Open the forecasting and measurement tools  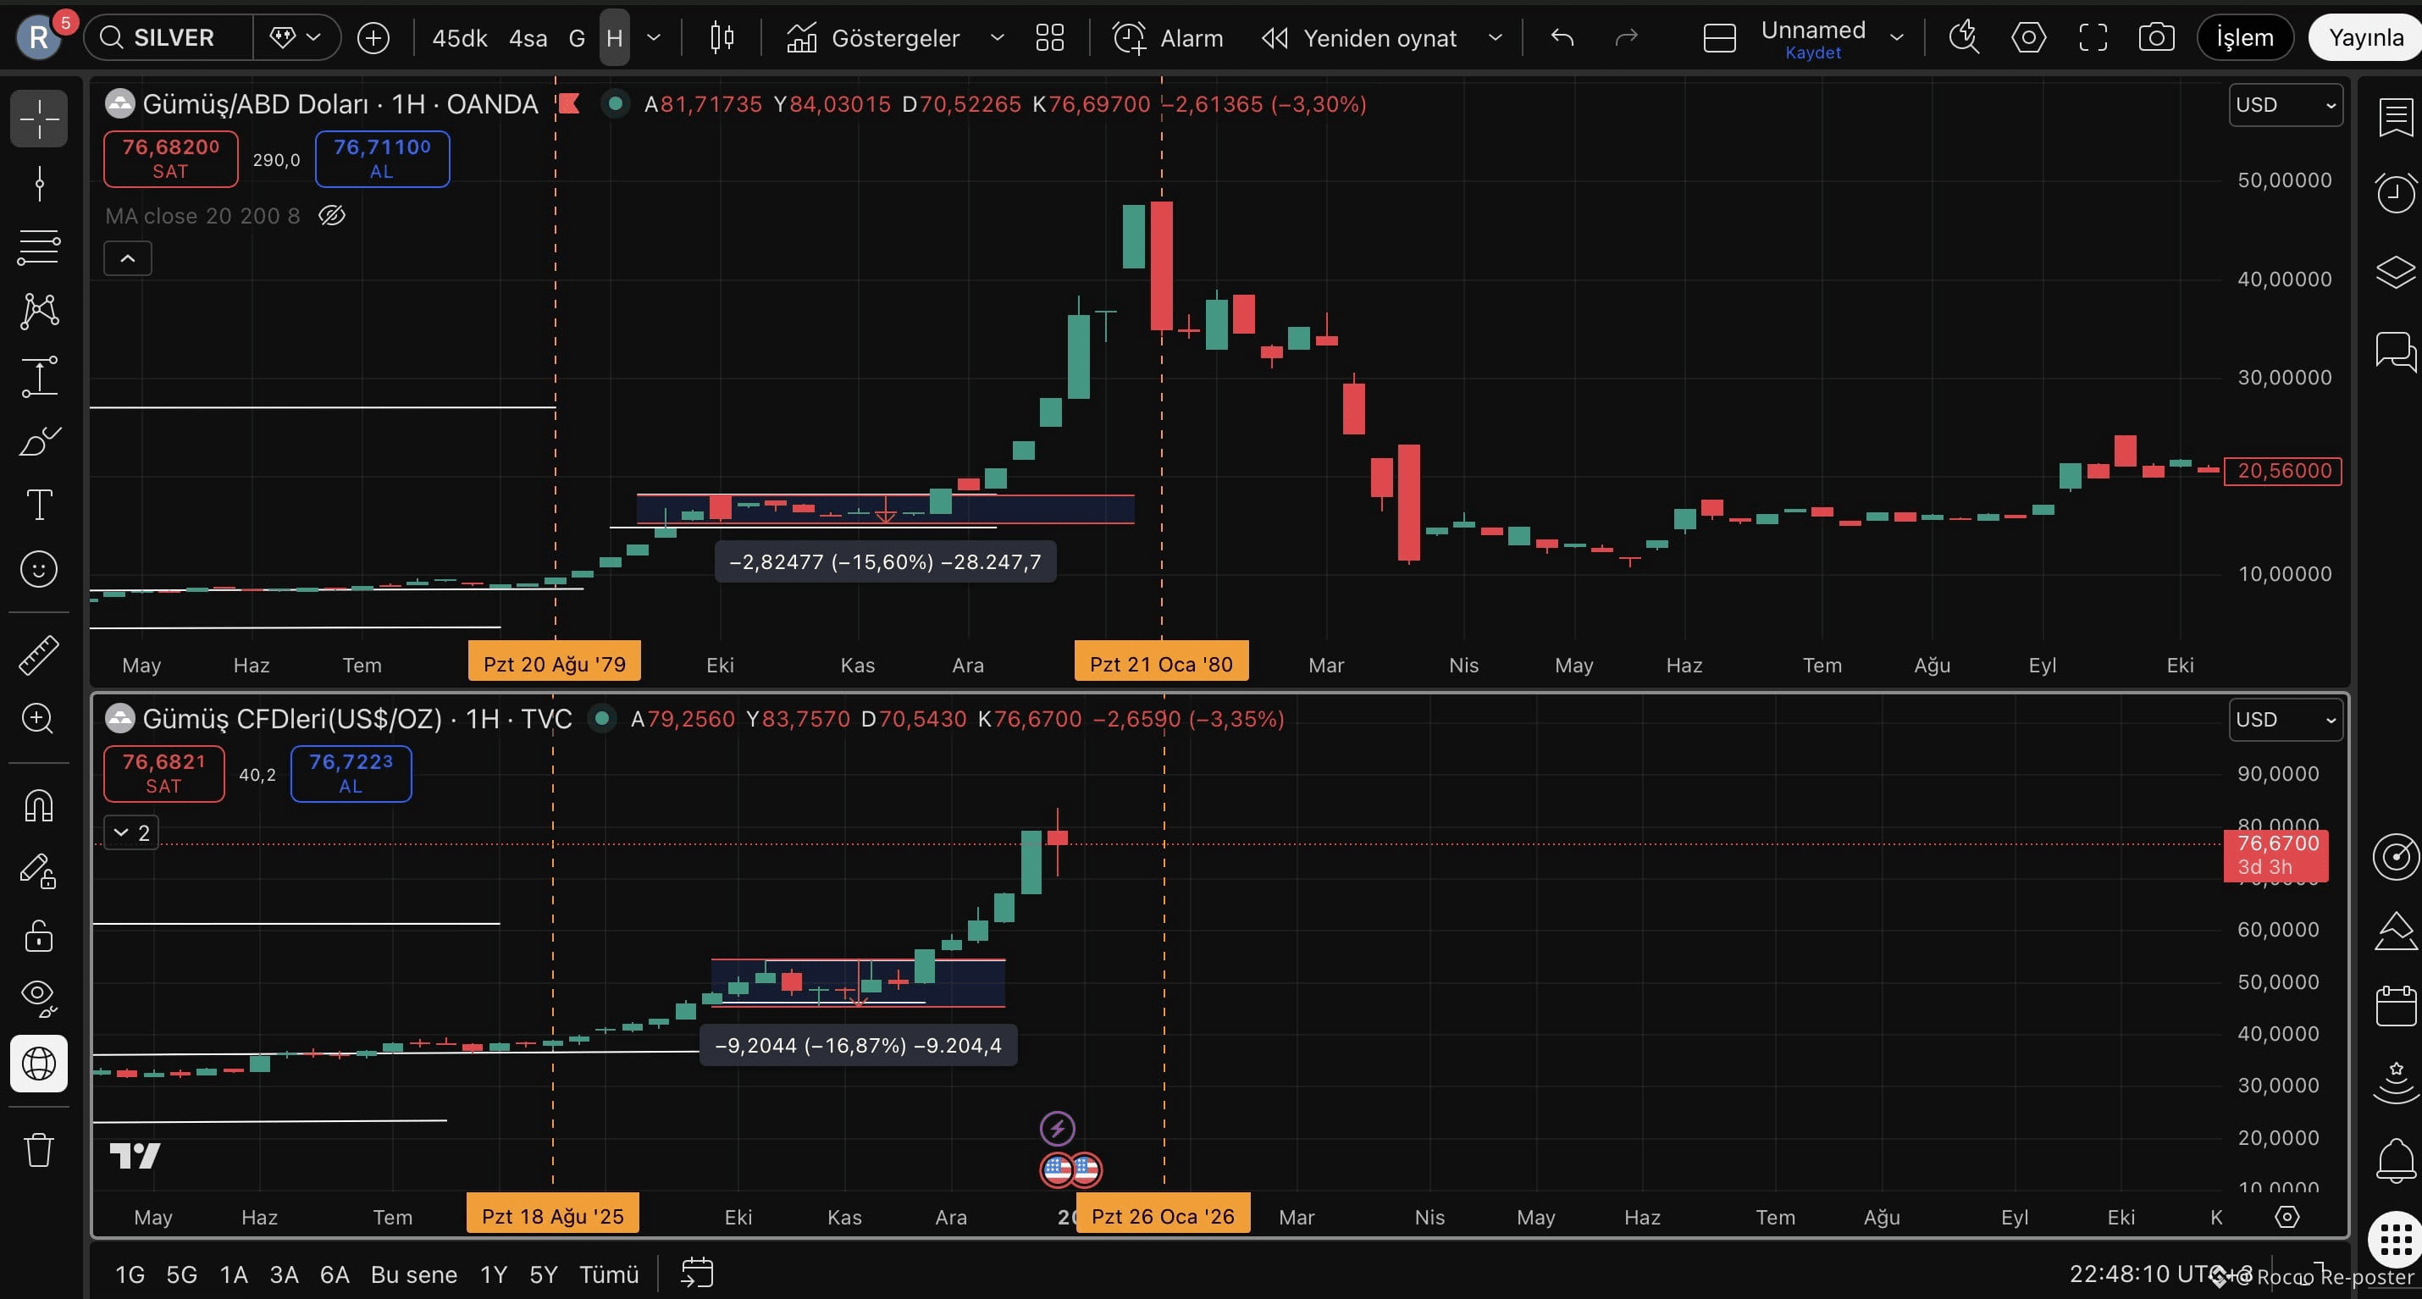39,376
